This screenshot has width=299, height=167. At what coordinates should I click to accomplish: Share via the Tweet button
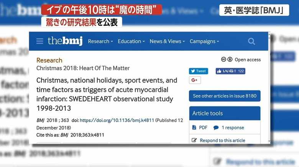(x=199, y=71)
